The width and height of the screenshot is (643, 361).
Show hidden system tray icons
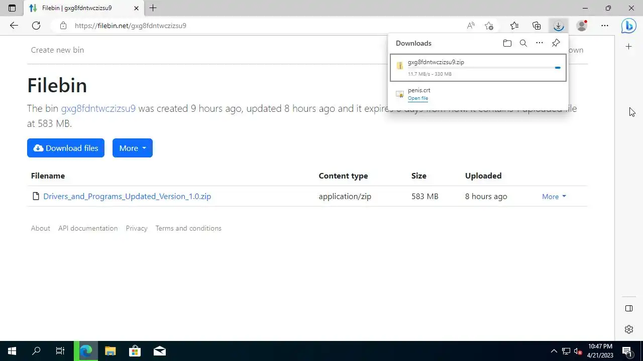554,351
